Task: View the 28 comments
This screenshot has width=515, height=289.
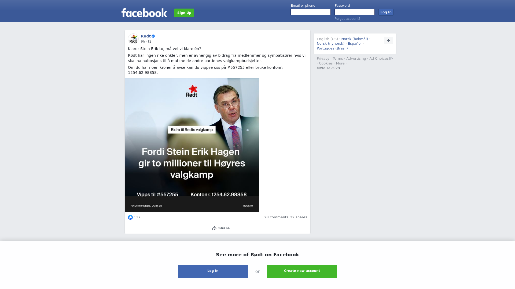Action: pyautogui.click(x=276, y=217)
